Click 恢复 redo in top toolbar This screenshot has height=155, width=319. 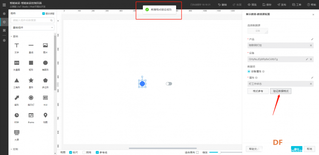(x=237, y=5)
